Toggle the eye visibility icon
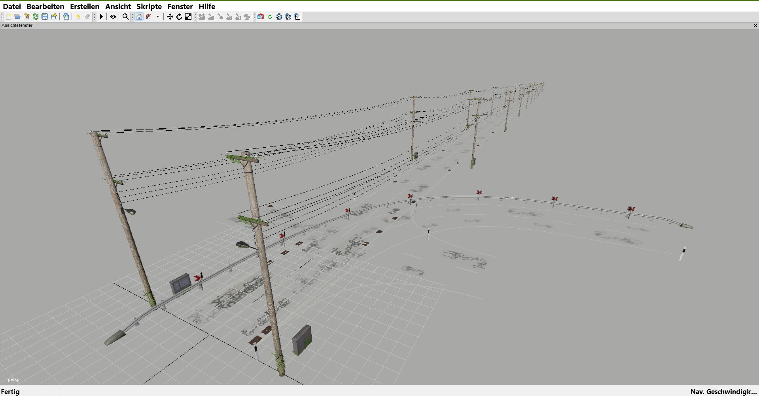This screenshot has width=759, height=396. tap(113, 17)
